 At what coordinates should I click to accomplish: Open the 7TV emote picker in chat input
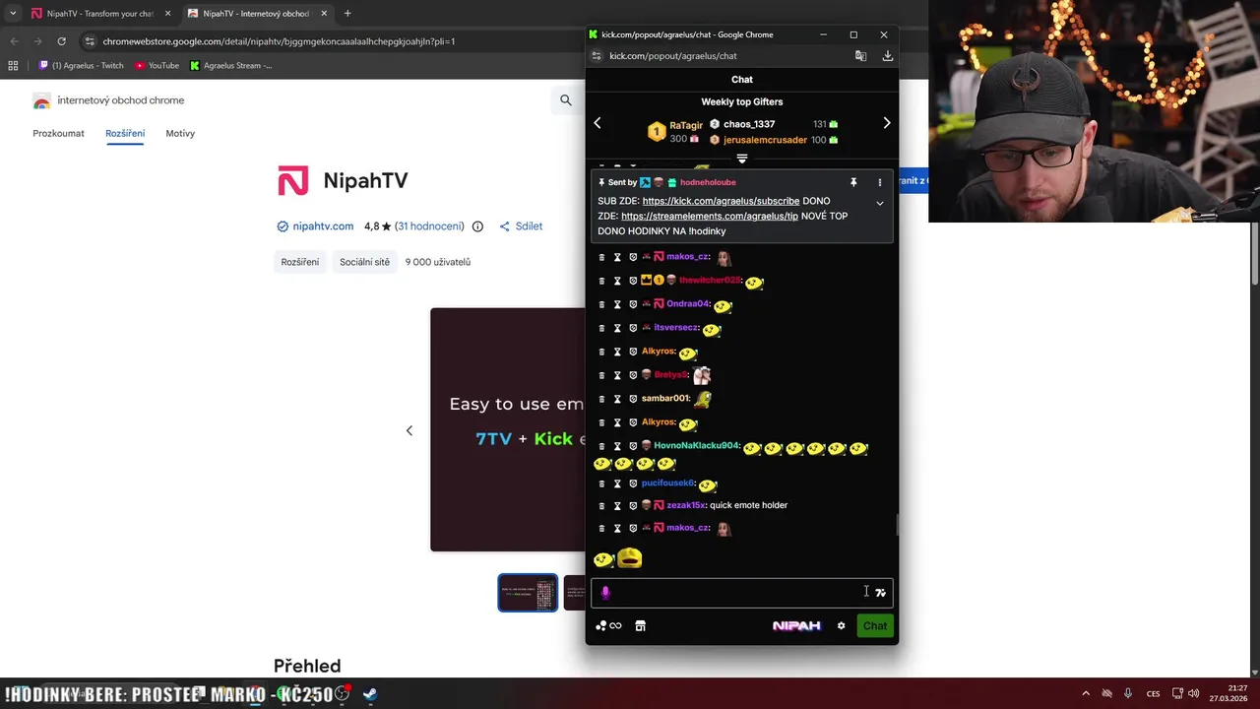[880, 592]
